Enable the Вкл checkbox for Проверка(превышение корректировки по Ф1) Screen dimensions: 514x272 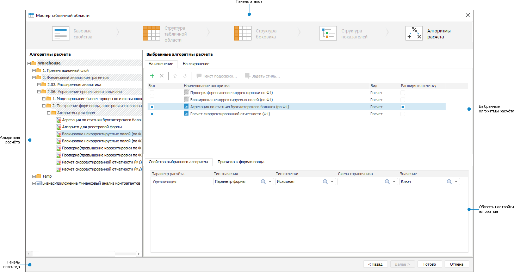point(152,93)
